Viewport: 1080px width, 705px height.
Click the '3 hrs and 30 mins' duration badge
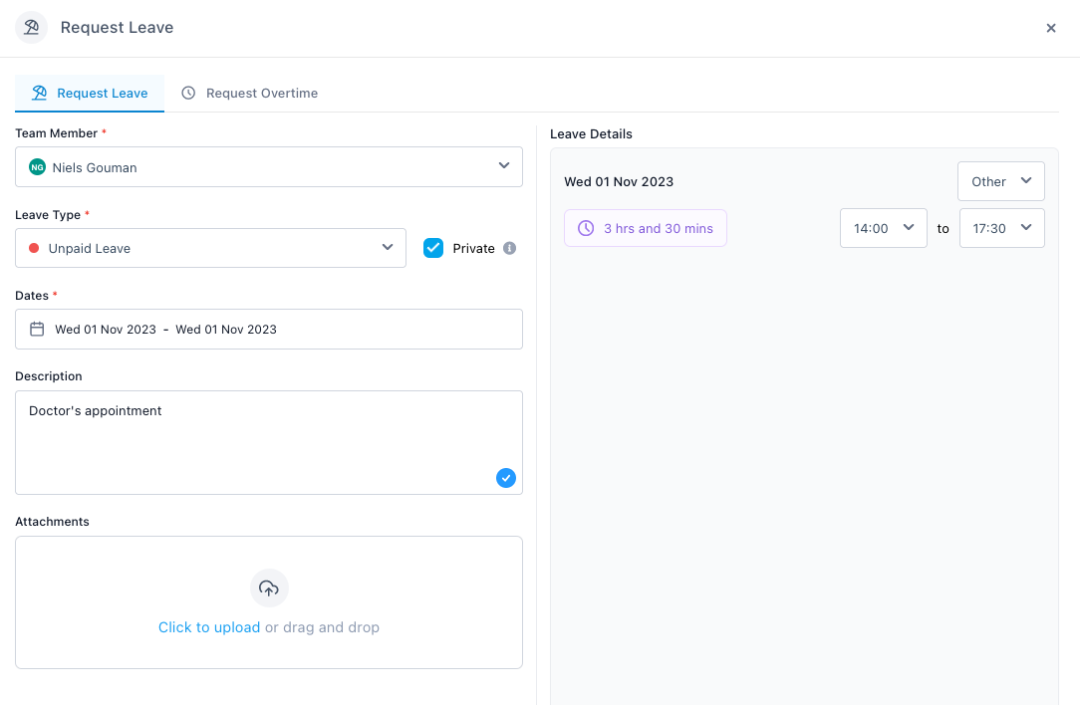[x=646, y=228]
